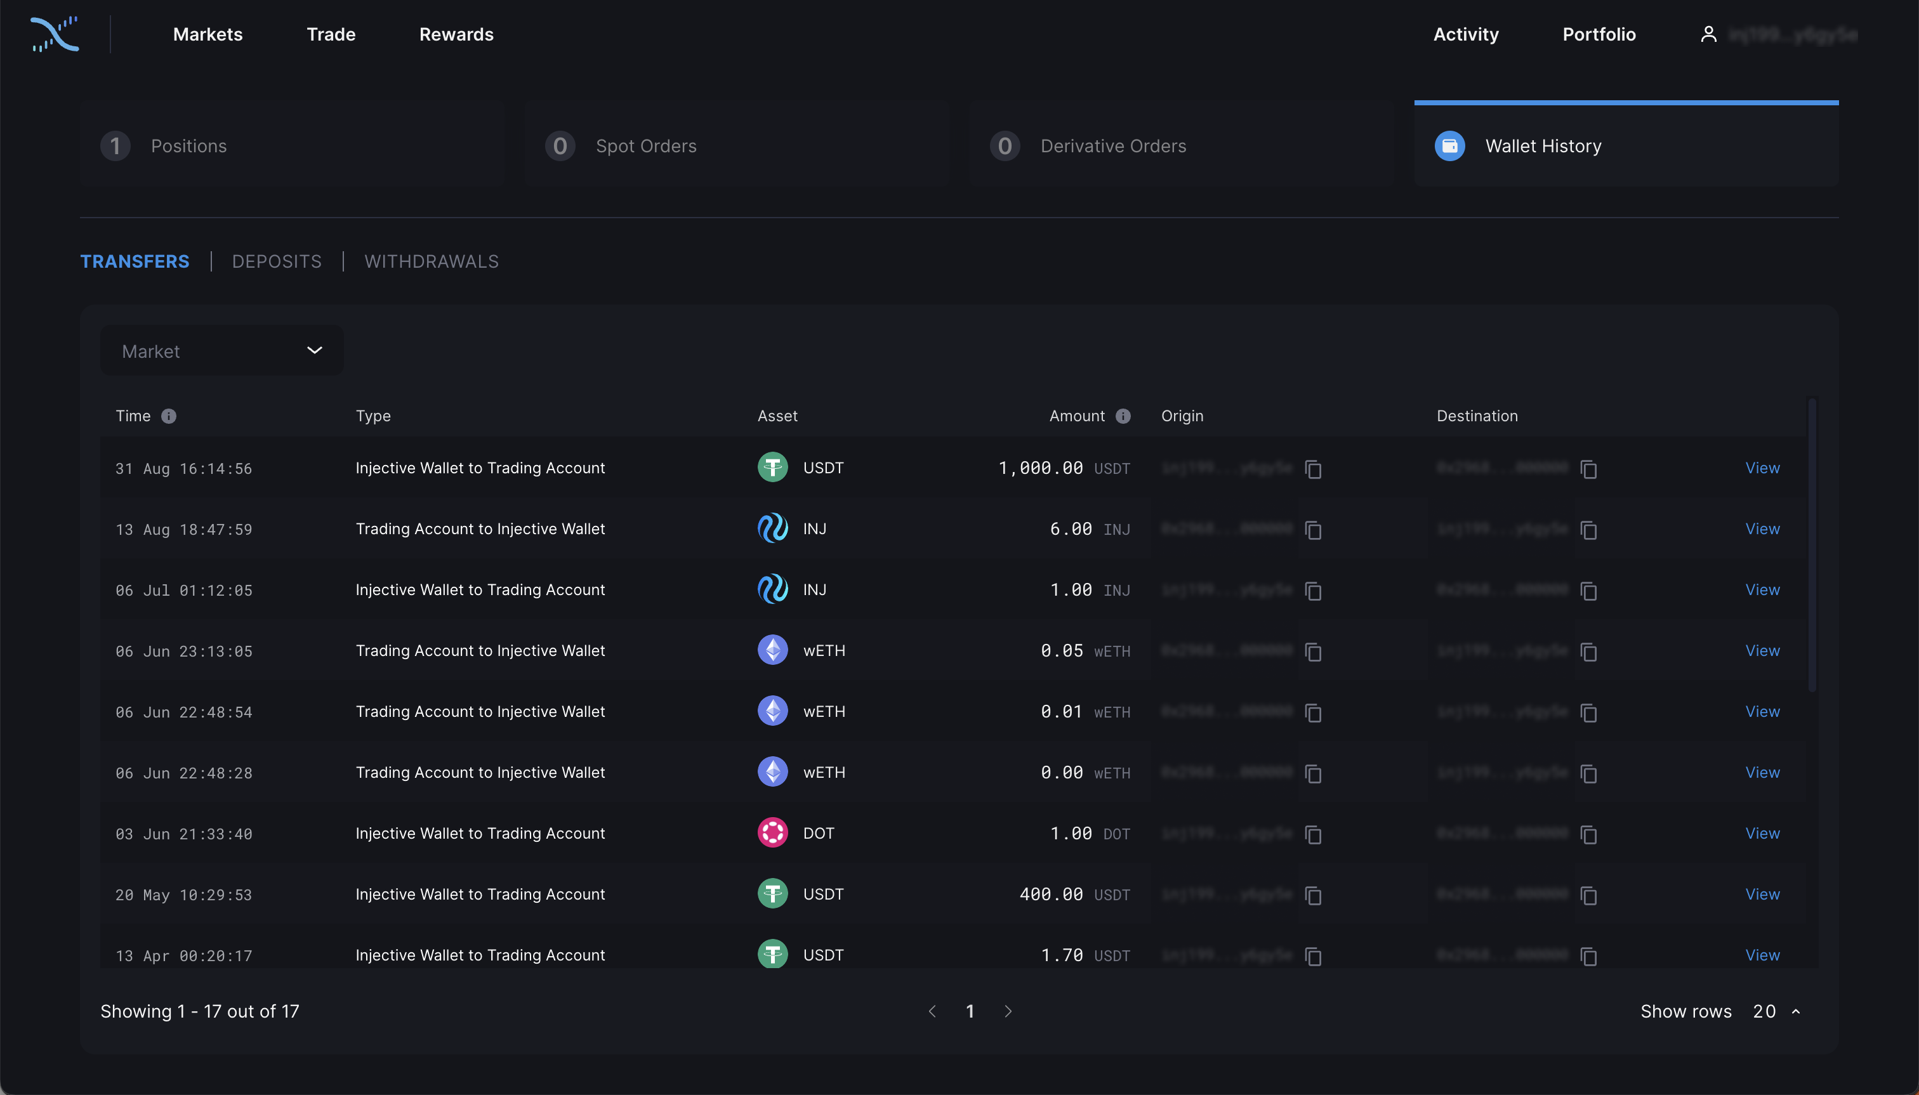Go to the next page arrow

coord(1008,1011)
